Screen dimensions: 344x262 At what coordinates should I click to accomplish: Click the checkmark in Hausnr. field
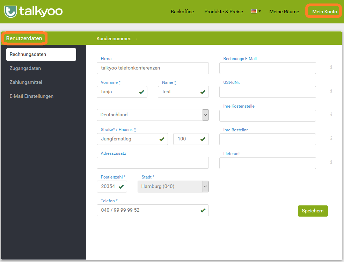click(x=203, y=139)
